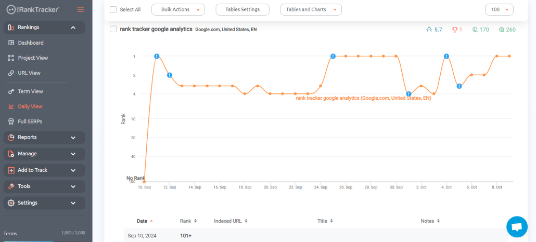Expand the Settings section chevron
The width and height of the screenshot is (536, 242).
pyautogui.click(x=73, y=203)
